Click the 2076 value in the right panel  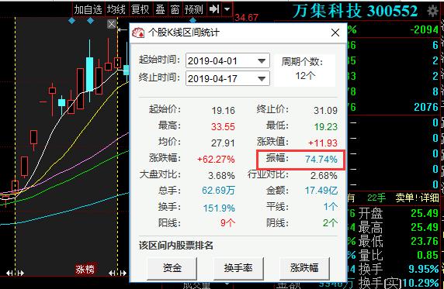[426, 107]
